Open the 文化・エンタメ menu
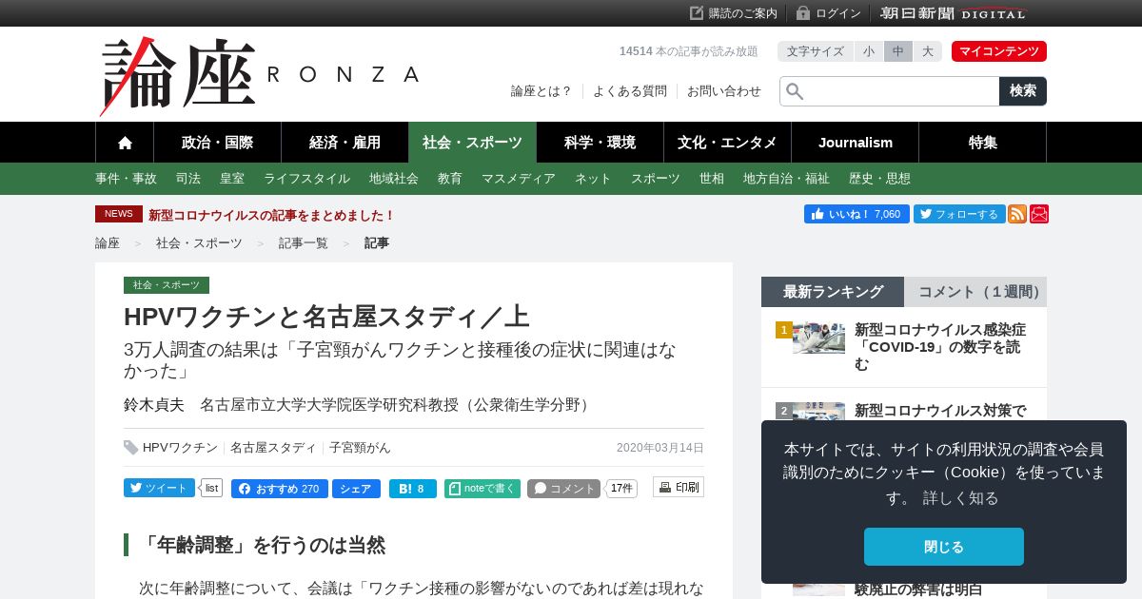 [728, 143]
